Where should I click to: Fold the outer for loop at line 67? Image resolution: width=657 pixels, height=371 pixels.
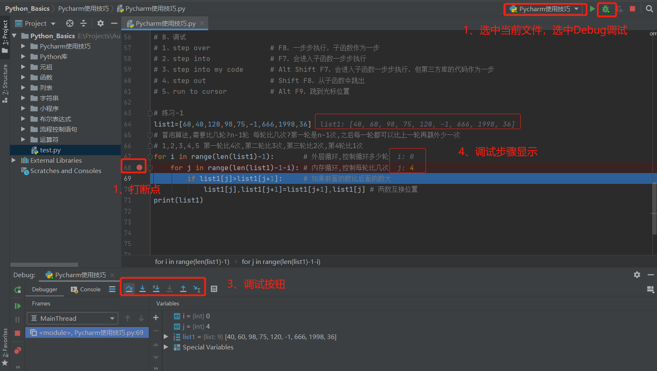tap(150, 157)
